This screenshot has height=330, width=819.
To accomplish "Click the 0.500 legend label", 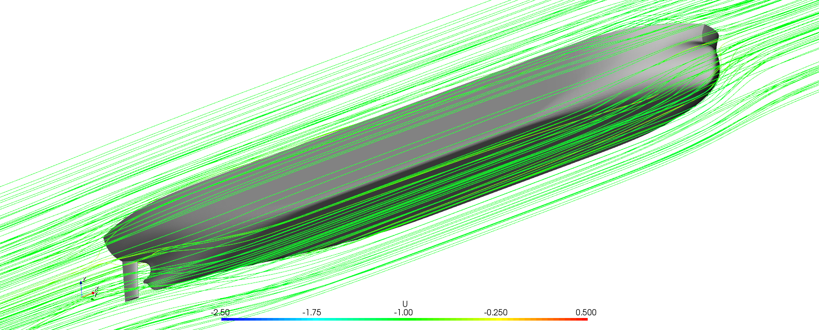I will pos(586,312).
